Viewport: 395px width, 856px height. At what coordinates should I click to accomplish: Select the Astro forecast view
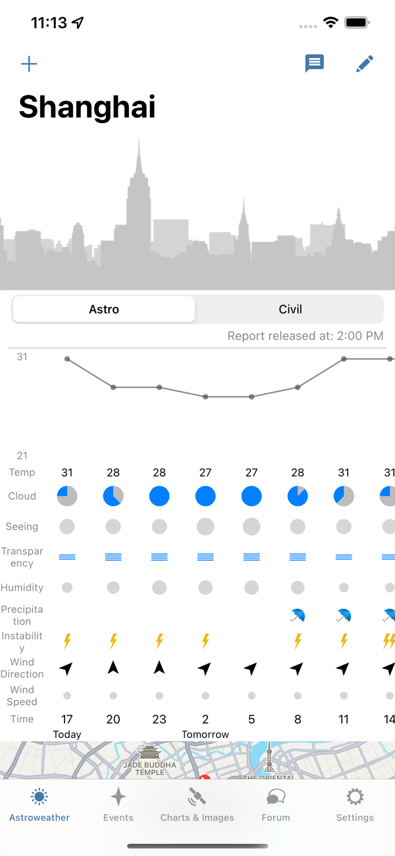[x=104, y=309]
